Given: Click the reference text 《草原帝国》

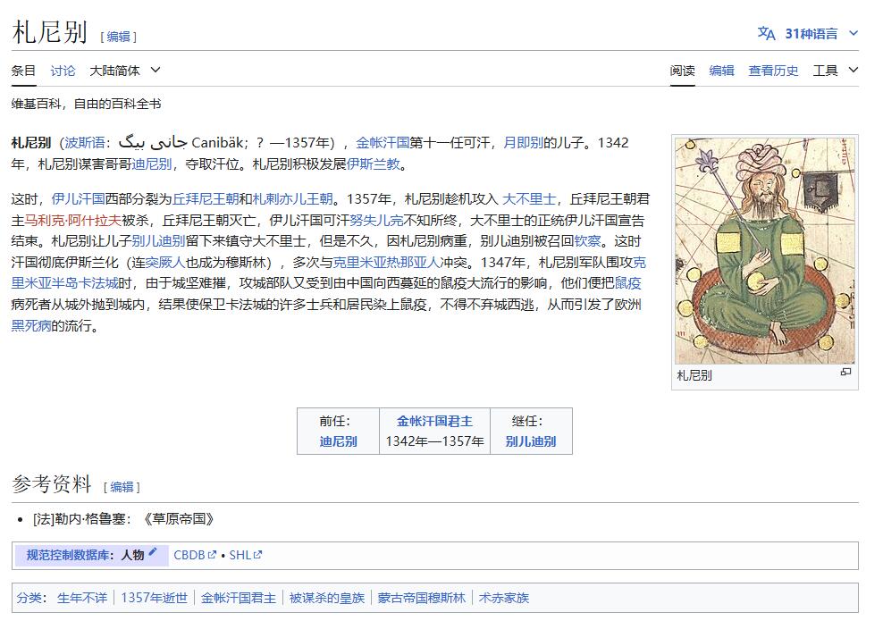Looking at the screenshot, I should 179,519.
